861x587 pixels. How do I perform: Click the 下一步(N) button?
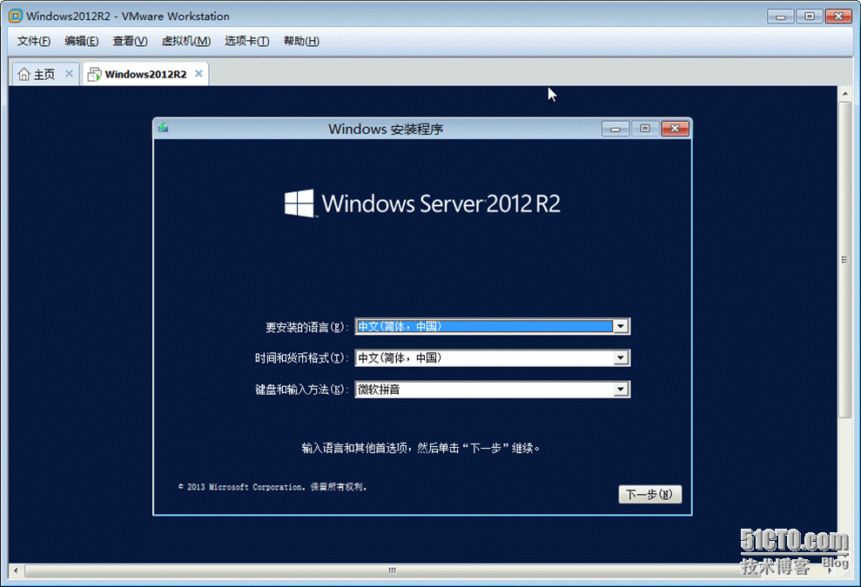pos(650,494)
